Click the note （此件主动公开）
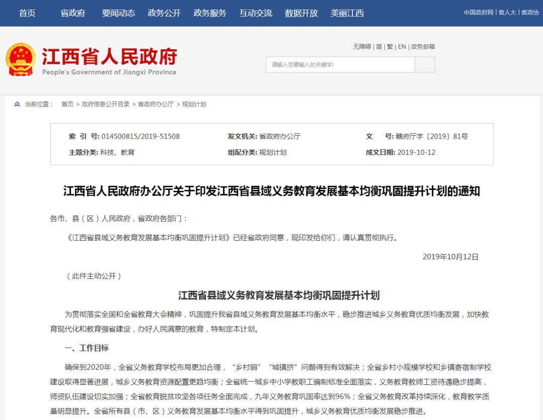The height and width of the screenshot is (420, 543). tap(94, 276)
